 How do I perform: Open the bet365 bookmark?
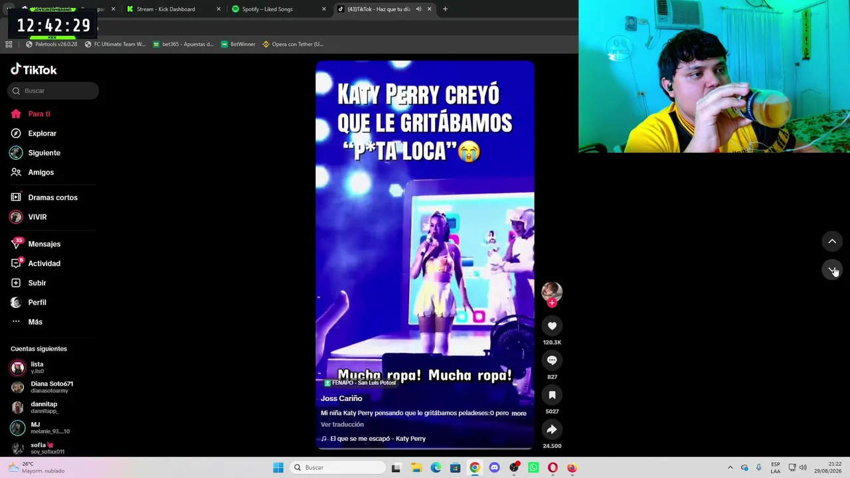[x=183, y=44]
